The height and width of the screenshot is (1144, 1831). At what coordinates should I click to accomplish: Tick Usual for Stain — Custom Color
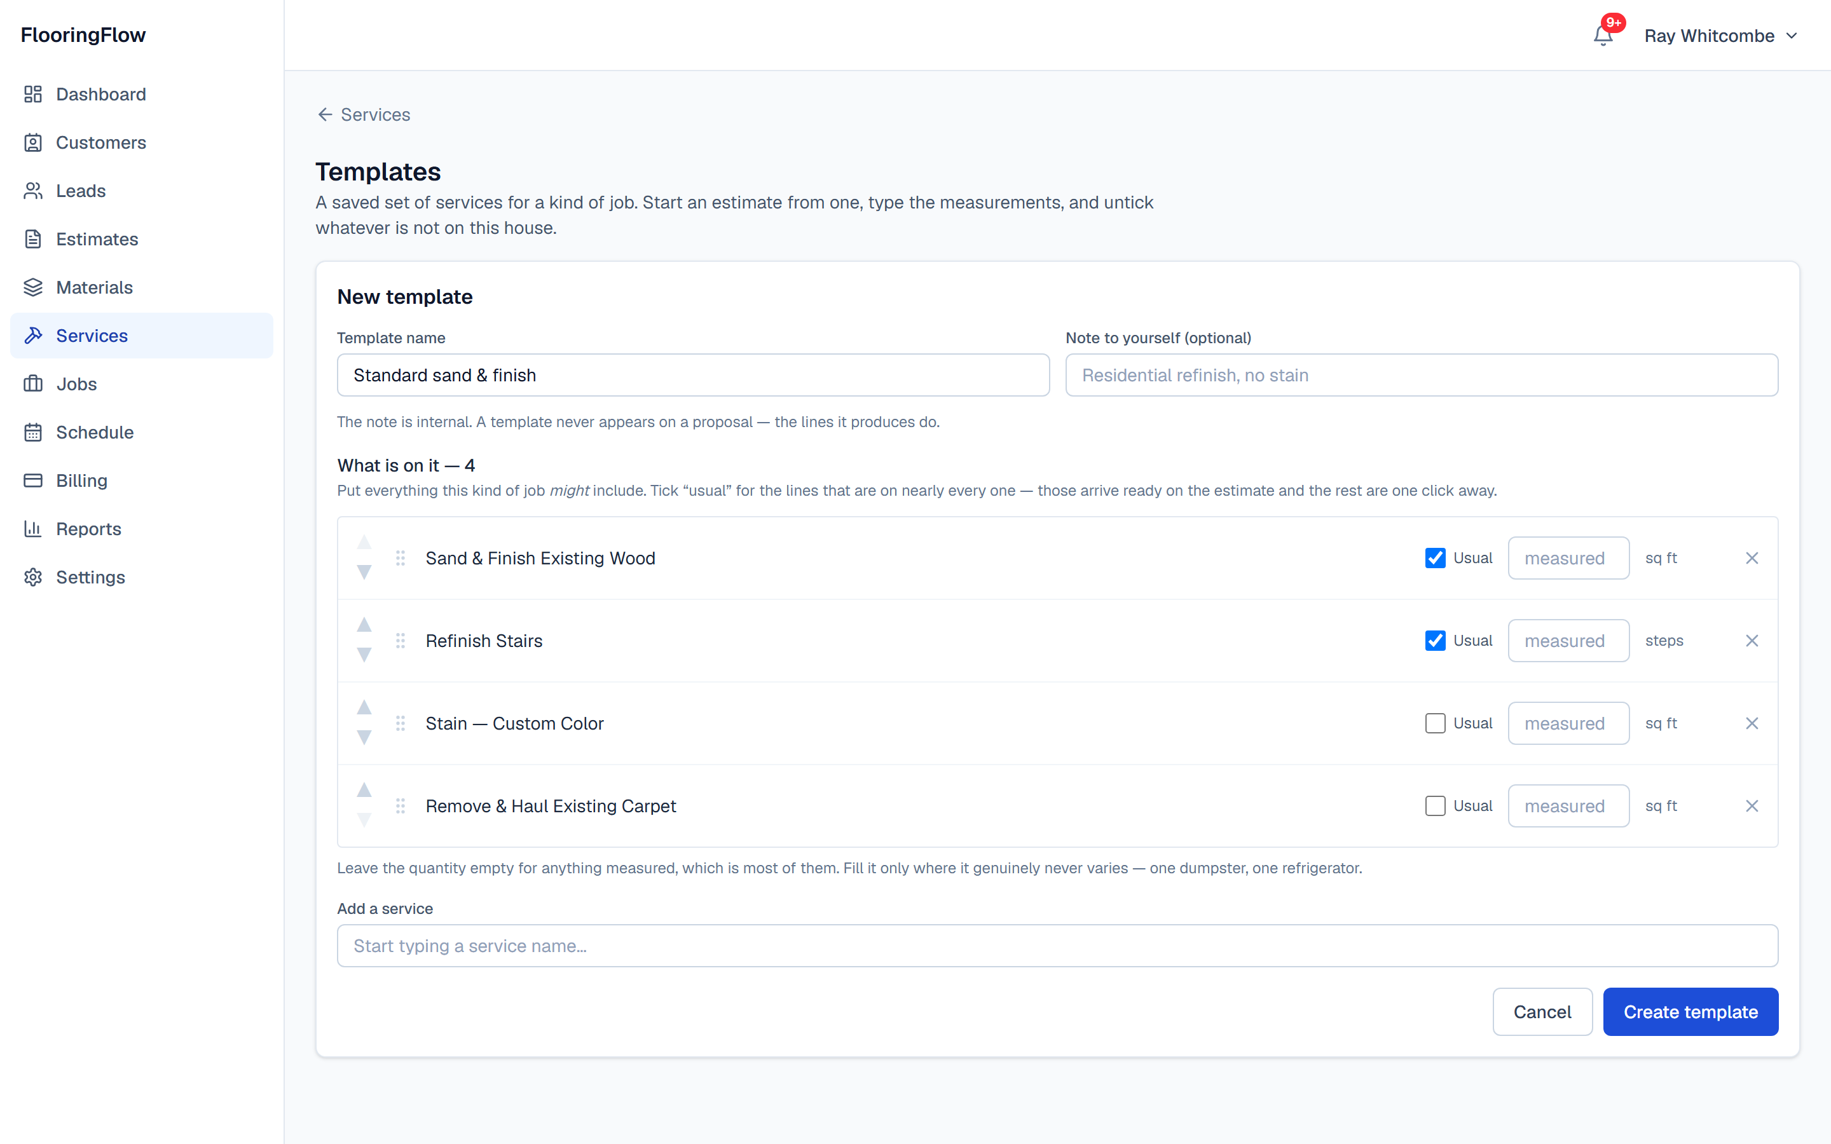tap(1436, 723)
